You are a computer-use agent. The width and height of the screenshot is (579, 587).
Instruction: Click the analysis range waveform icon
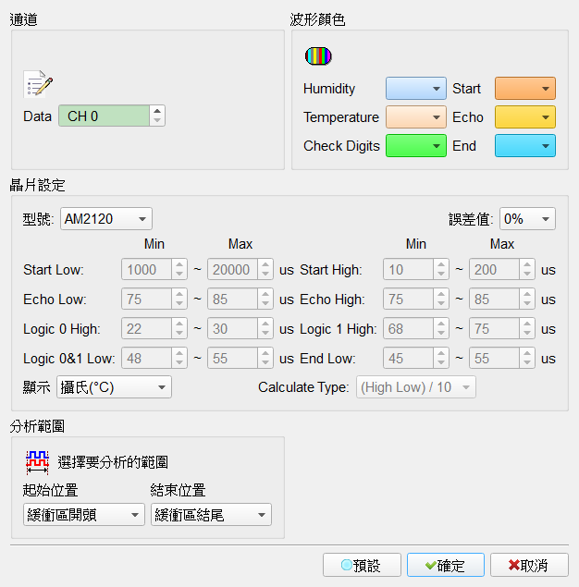coord(37,463)
